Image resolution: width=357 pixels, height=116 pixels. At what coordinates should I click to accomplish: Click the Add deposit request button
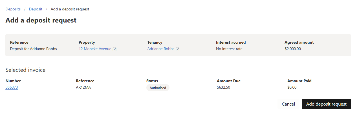point(326,104)
